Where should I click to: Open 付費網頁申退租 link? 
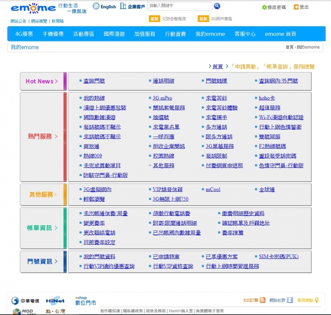click(x=224, y=166)
